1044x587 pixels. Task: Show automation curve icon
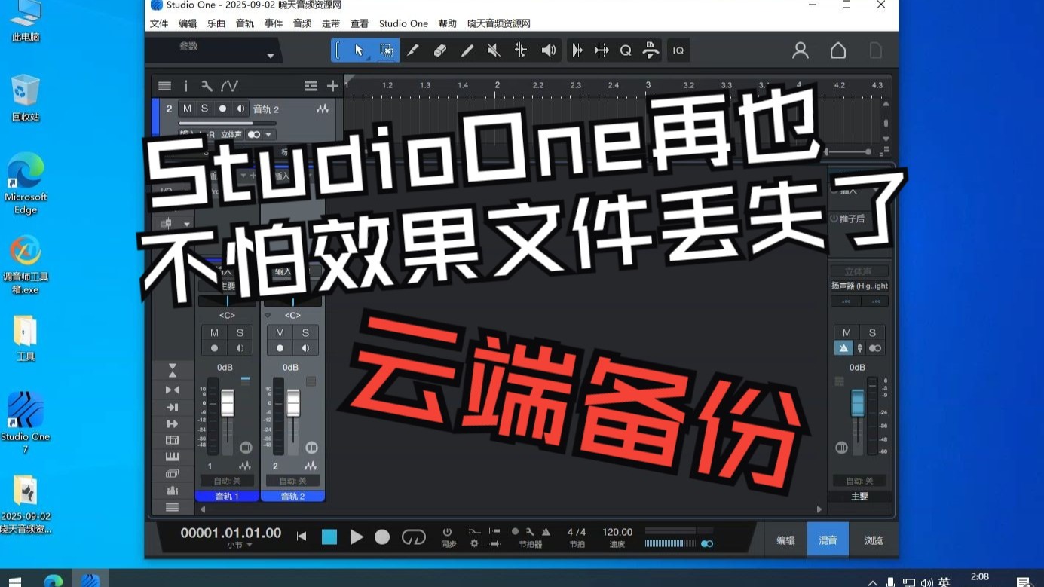229,86
